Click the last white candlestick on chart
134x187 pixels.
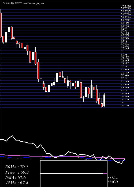pos(104,100)
